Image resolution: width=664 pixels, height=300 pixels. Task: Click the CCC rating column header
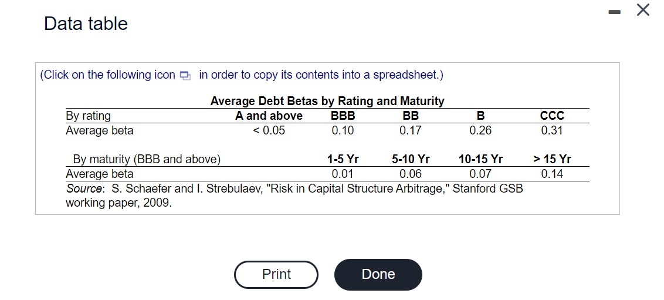pyautogui.click(x=552, y=116)
